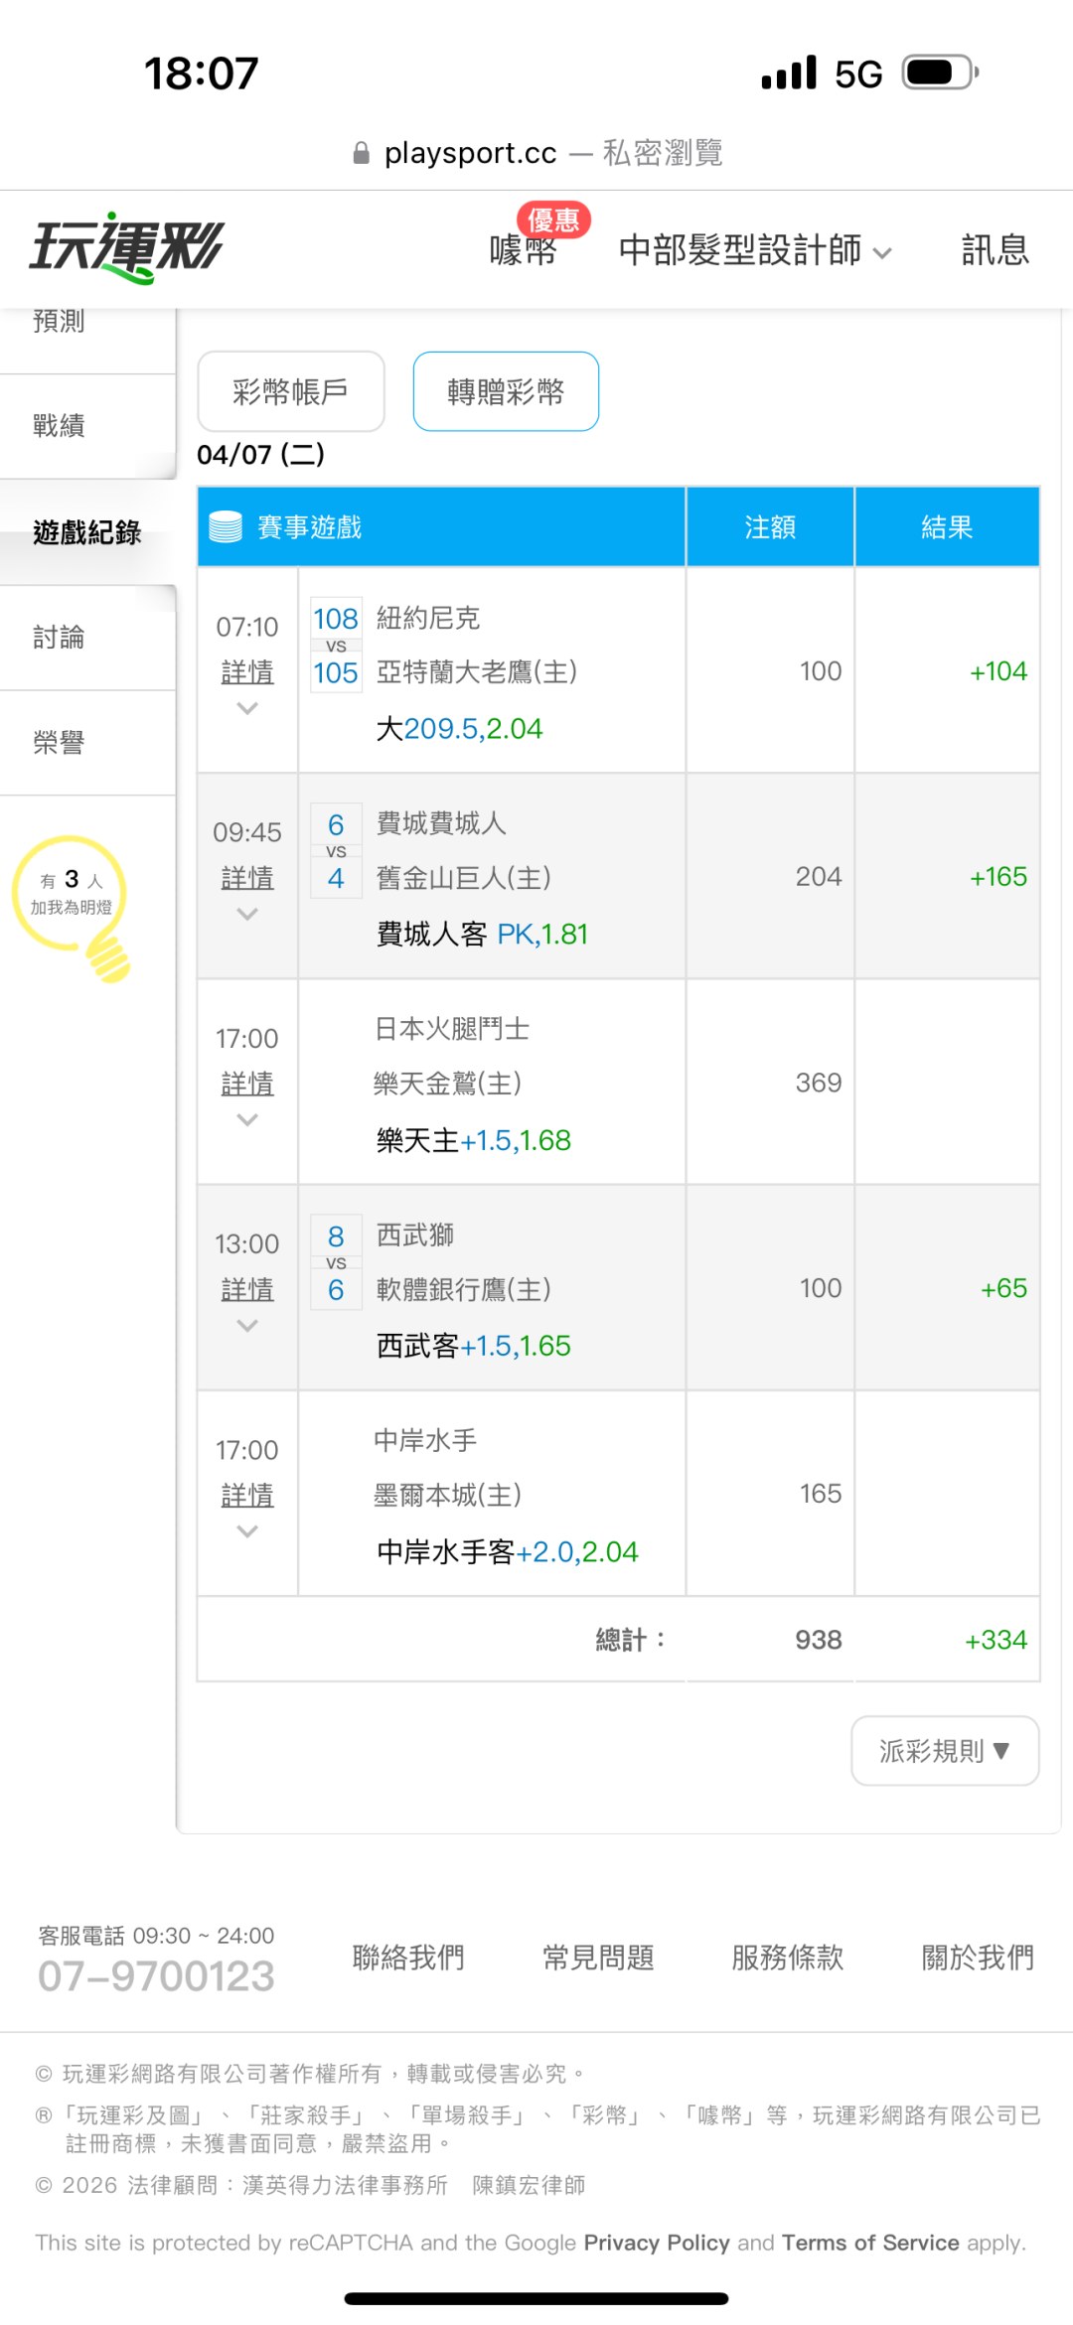Click the 轉贈彩幣 button
Screen dimensions: 1073x2325
(506, 391)
